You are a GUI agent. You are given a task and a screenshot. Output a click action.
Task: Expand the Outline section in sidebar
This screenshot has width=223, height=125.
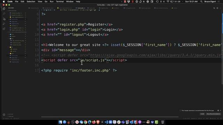click(x=11, y=114)
